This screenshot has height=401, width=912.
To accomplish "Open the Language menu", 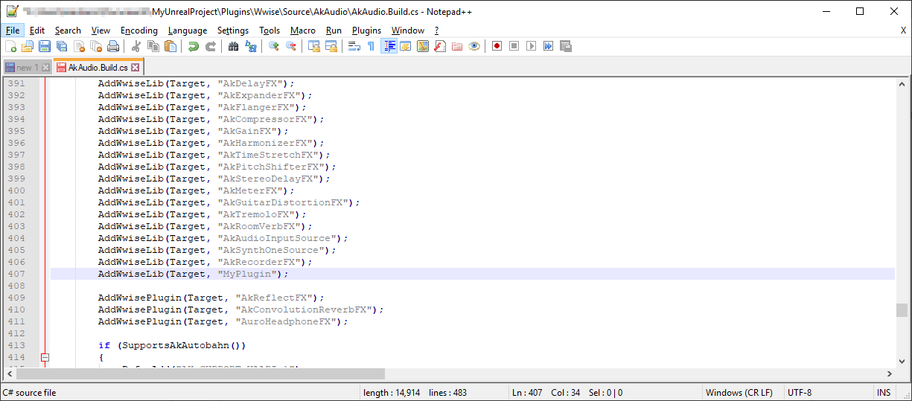I will pyautogui.click(x=188, y=31).
